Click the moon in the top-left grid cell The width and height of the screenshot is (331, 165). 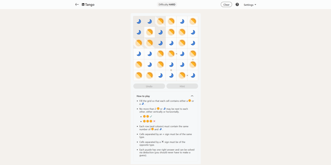pos(139,21)
